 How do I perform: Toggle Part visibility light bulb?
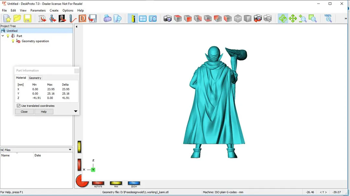point(8,36)
